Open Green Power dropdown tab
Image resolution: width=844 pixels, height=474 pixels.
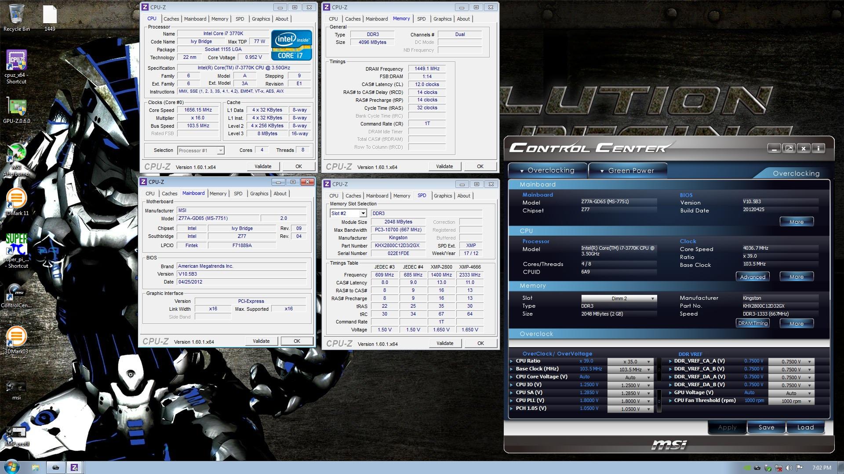click(627, 170)
